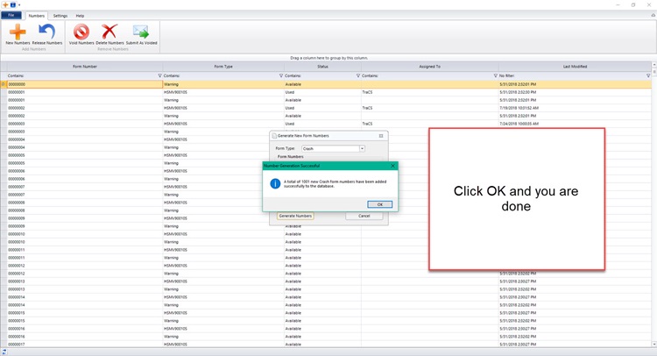This screenshot has width=657, height=356.
Task: Click the Delete Numbers red X icon
Action: pyautogui.click(x=109, y=32)
